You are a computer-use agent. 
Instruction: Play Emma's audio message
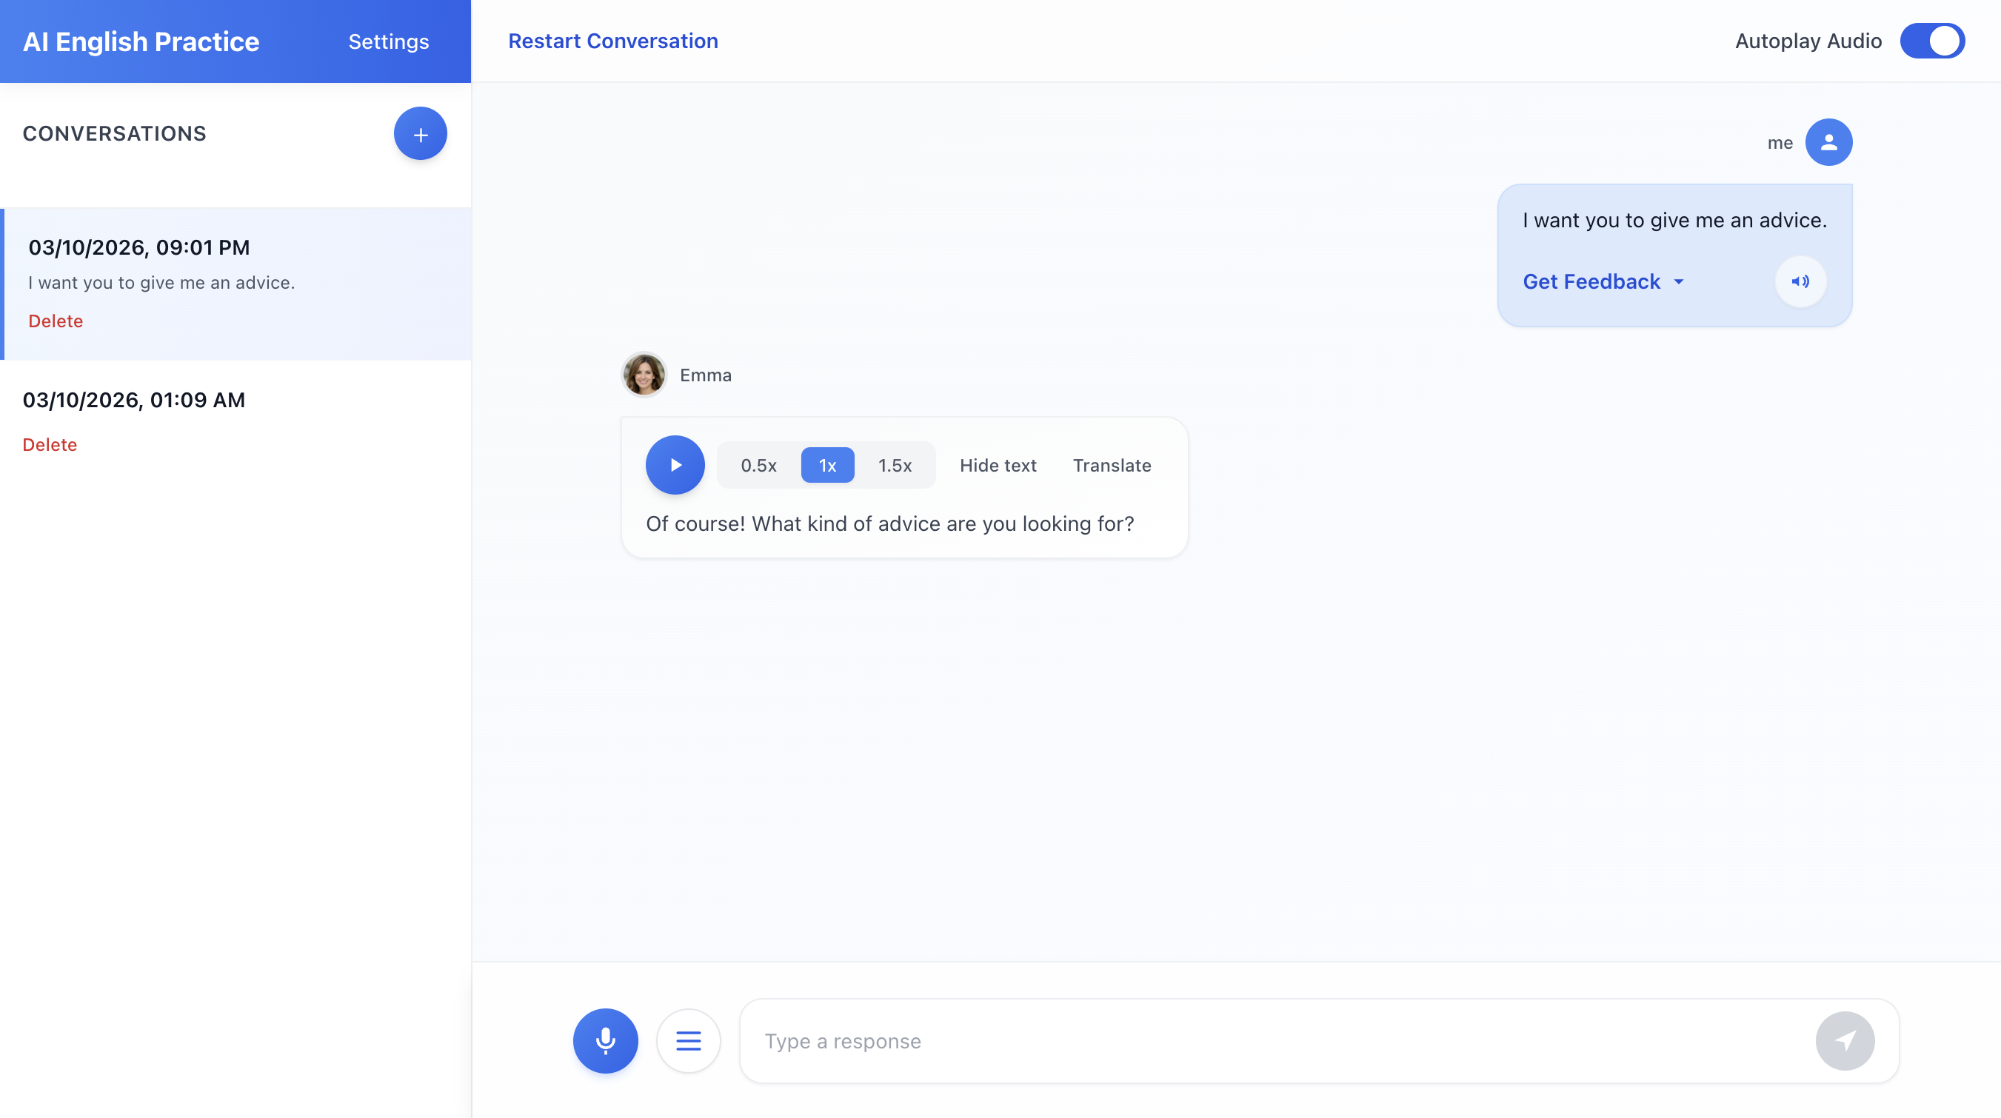(x=675, y=465)
